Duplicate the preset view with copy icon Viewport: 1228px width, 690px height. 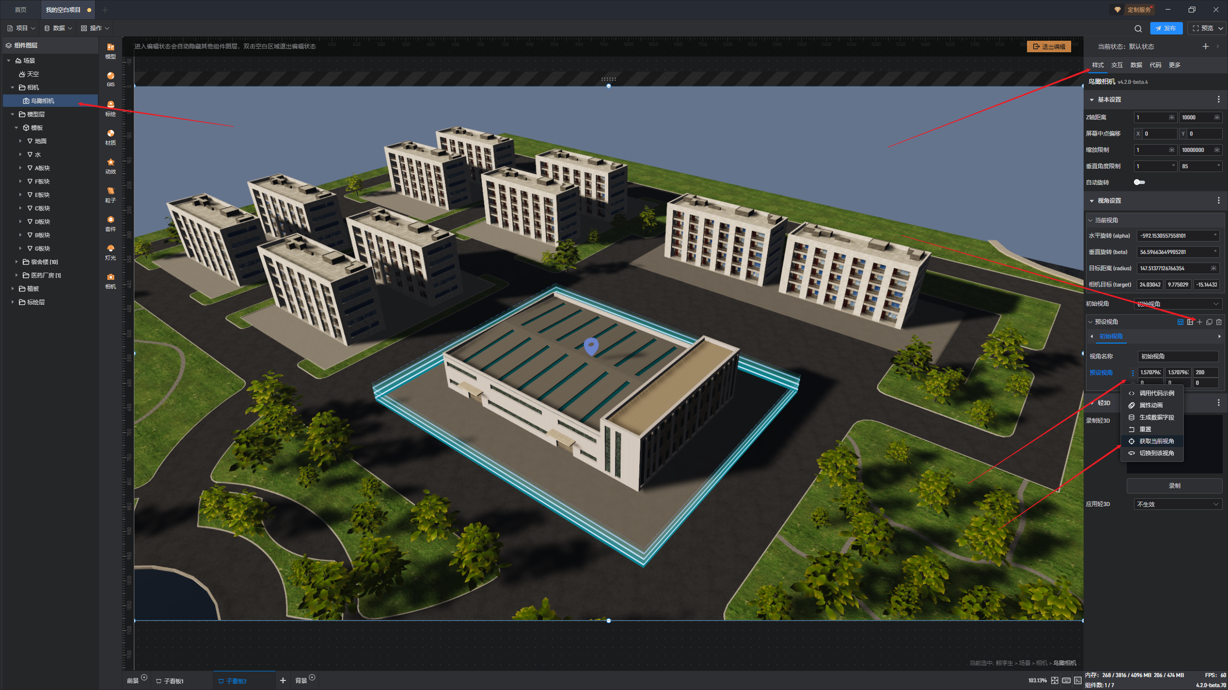(1209, 322)
